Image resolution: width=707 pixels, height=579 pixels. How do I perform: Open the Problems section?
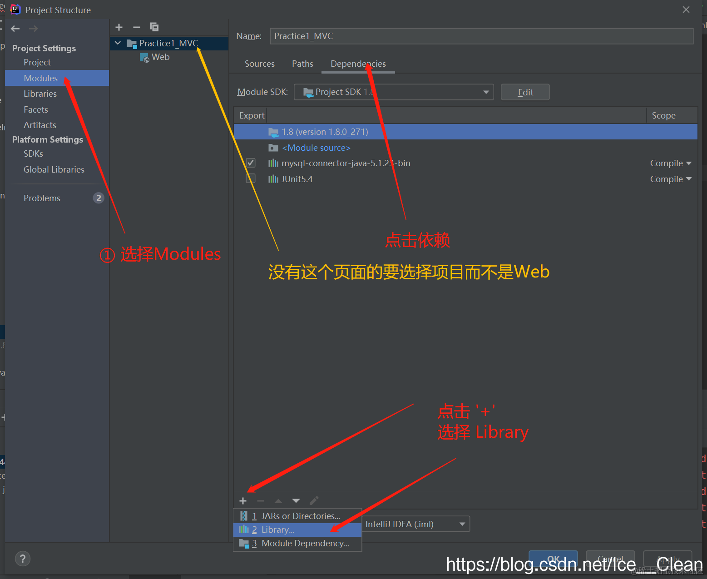(57, 198)
